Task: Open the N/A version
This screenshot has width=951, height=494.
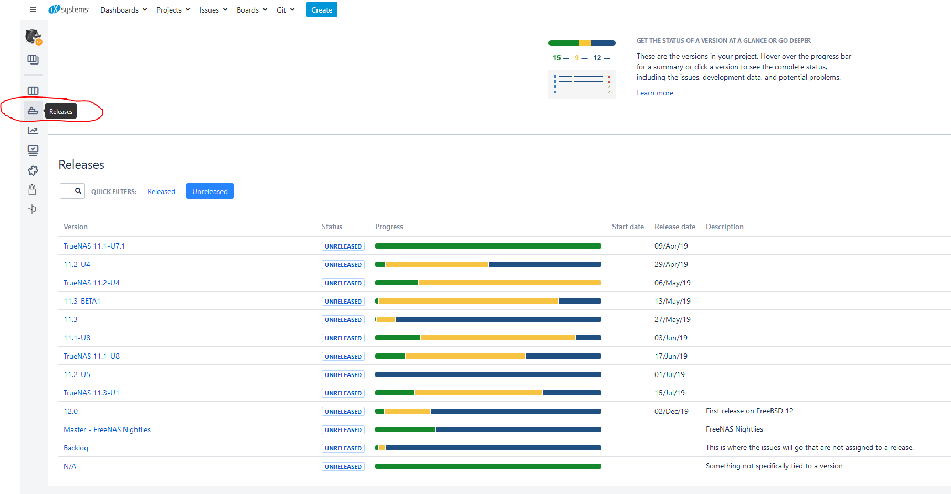Action: click(70, 466)
